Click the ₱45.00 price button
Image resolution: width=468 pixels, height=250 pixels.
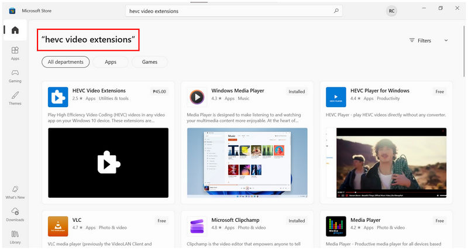[159, 91]
